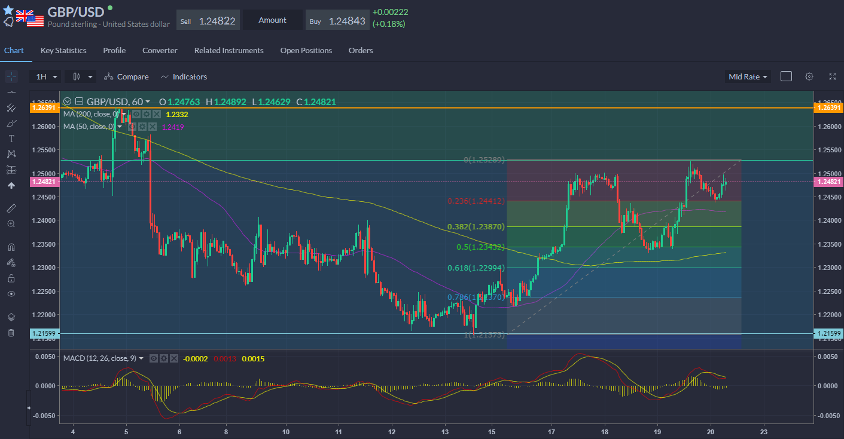Click the trash icon to remove drawings
Screen dimensions: 844x439
11,333
